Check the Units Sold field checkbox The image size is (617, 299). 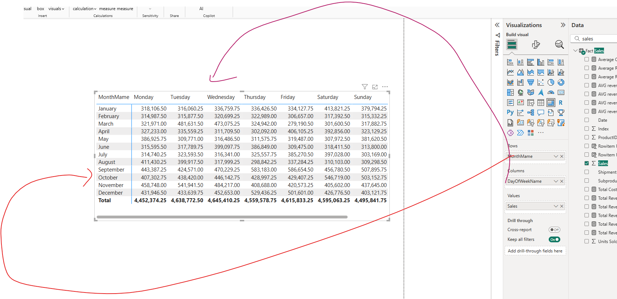tap(587, 241)
